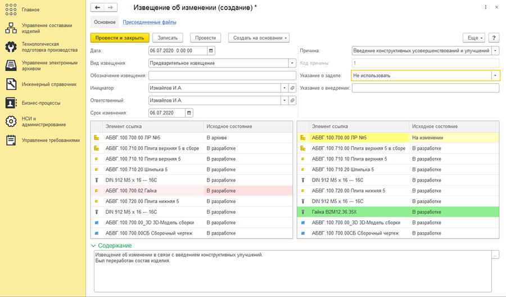Open calendar picker for Дата field

point(211,51)
